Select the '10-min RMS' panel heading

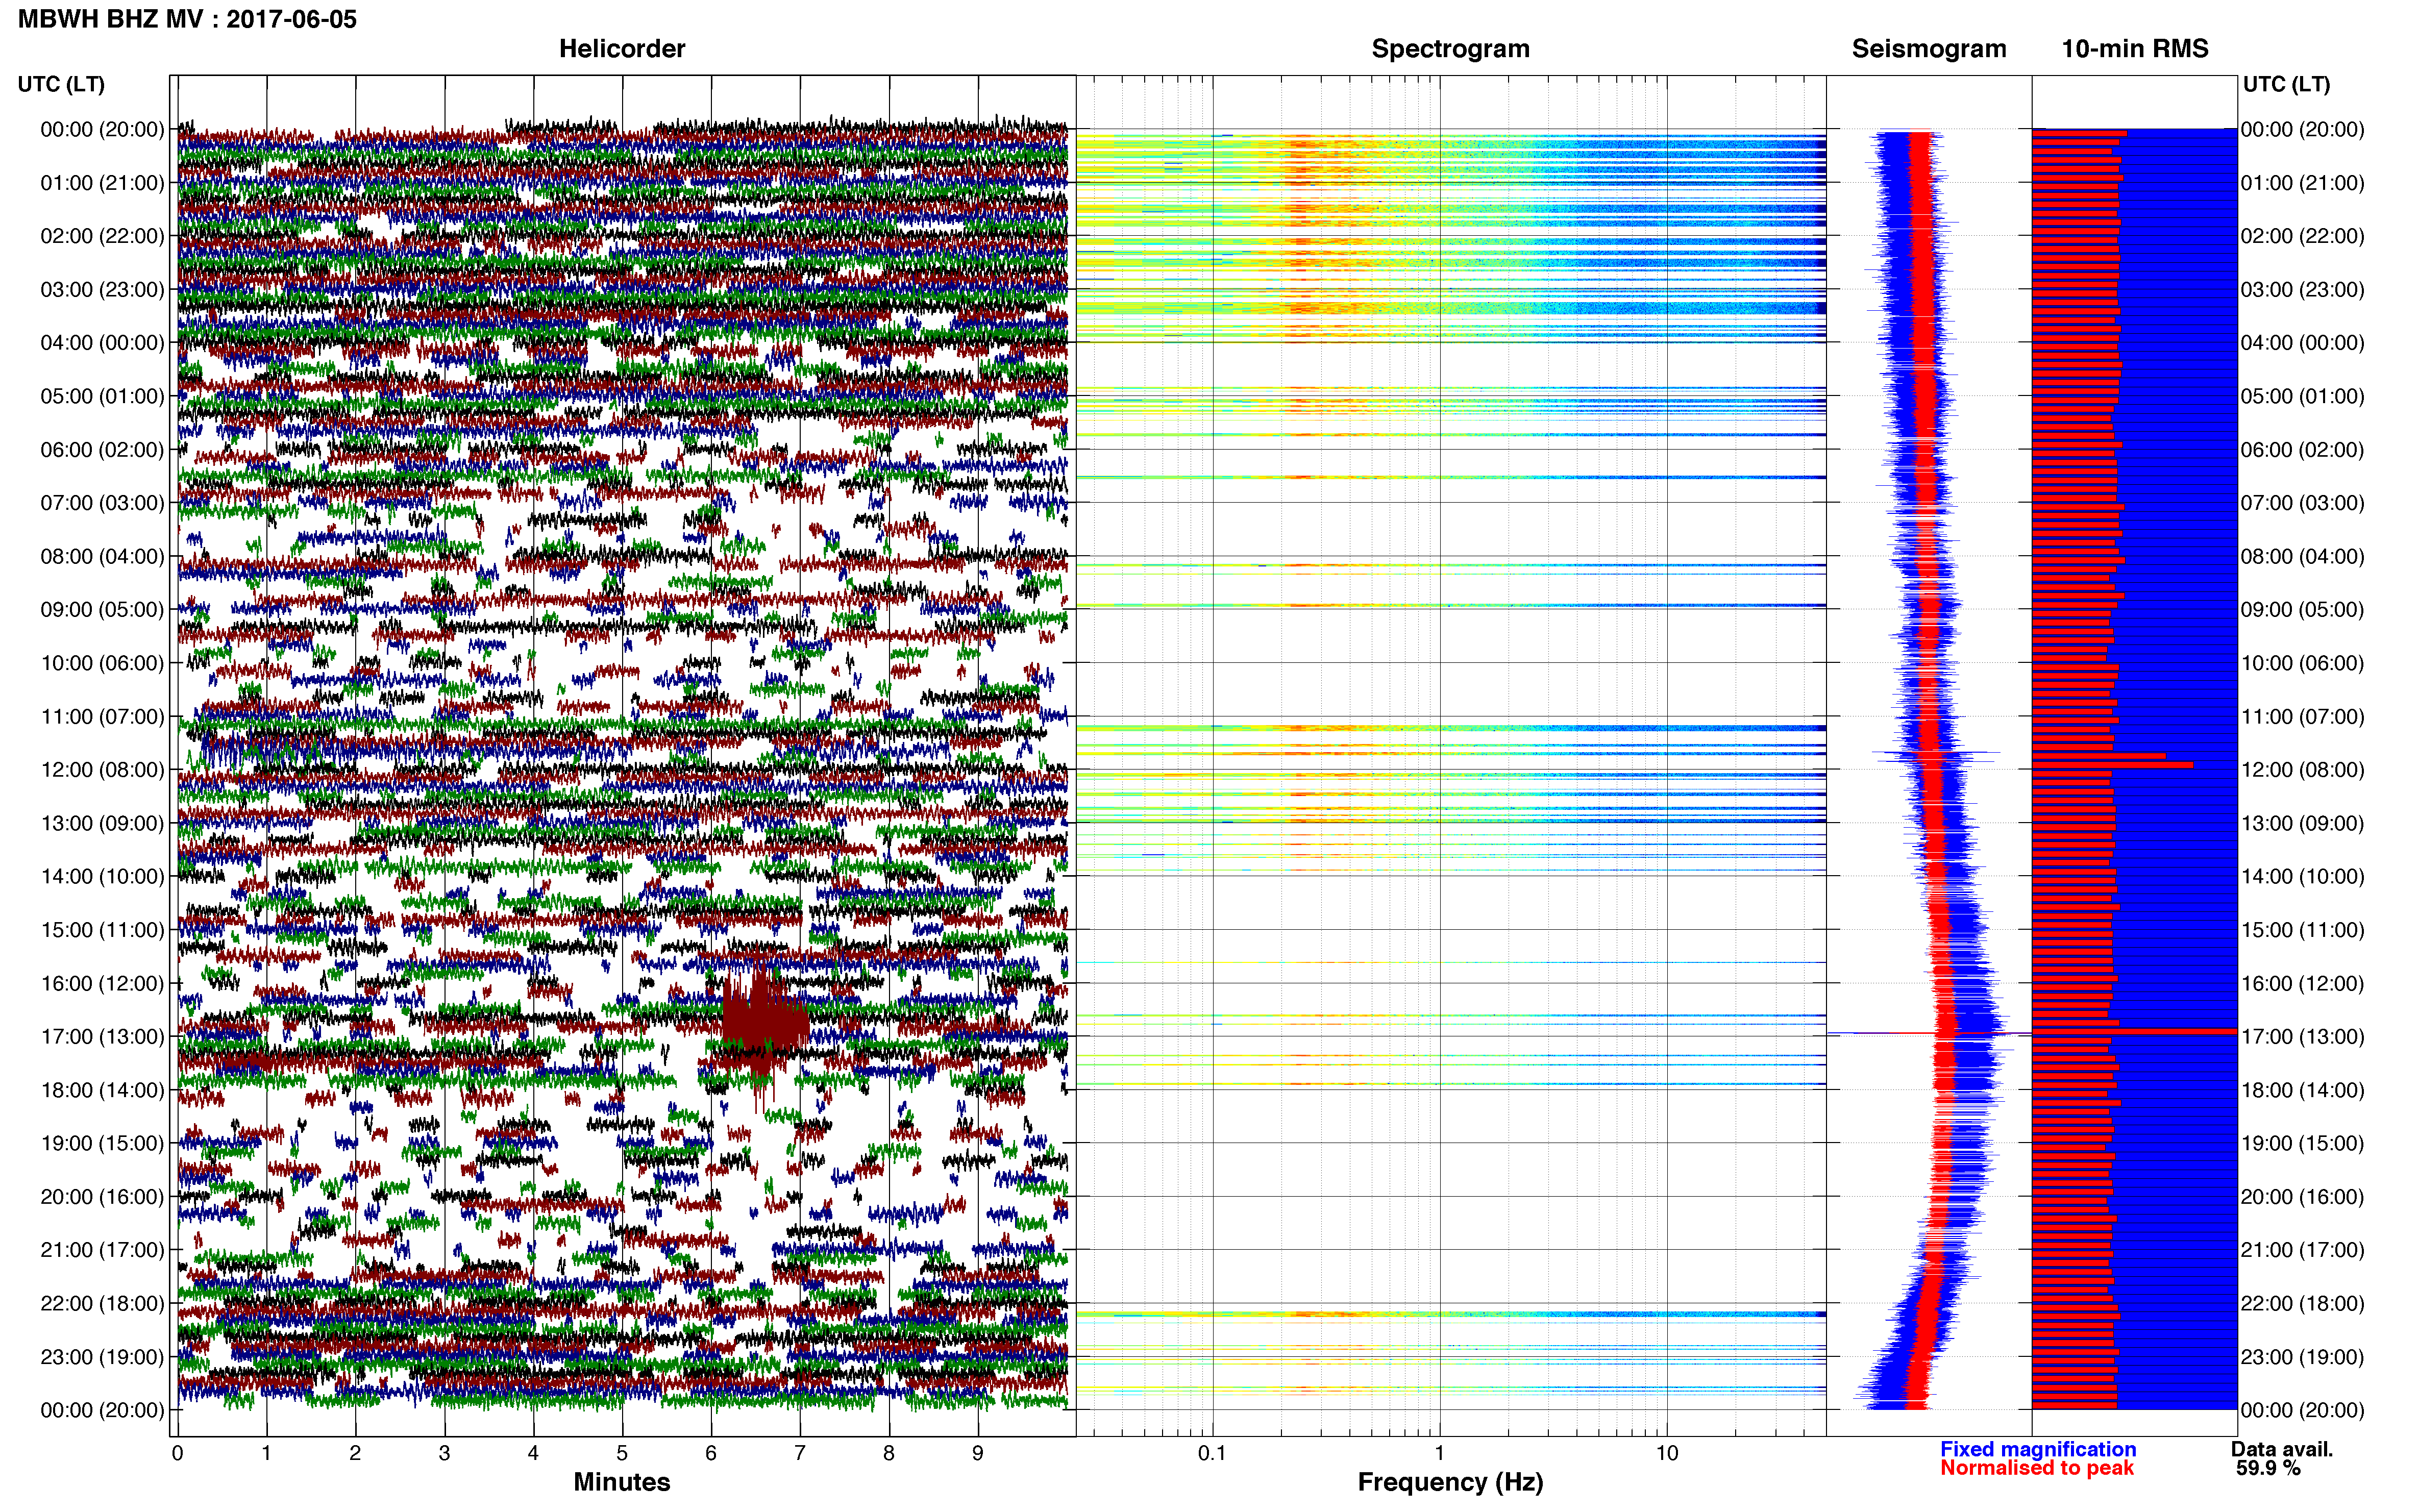pyautogui.click(x=2134, y=49)
